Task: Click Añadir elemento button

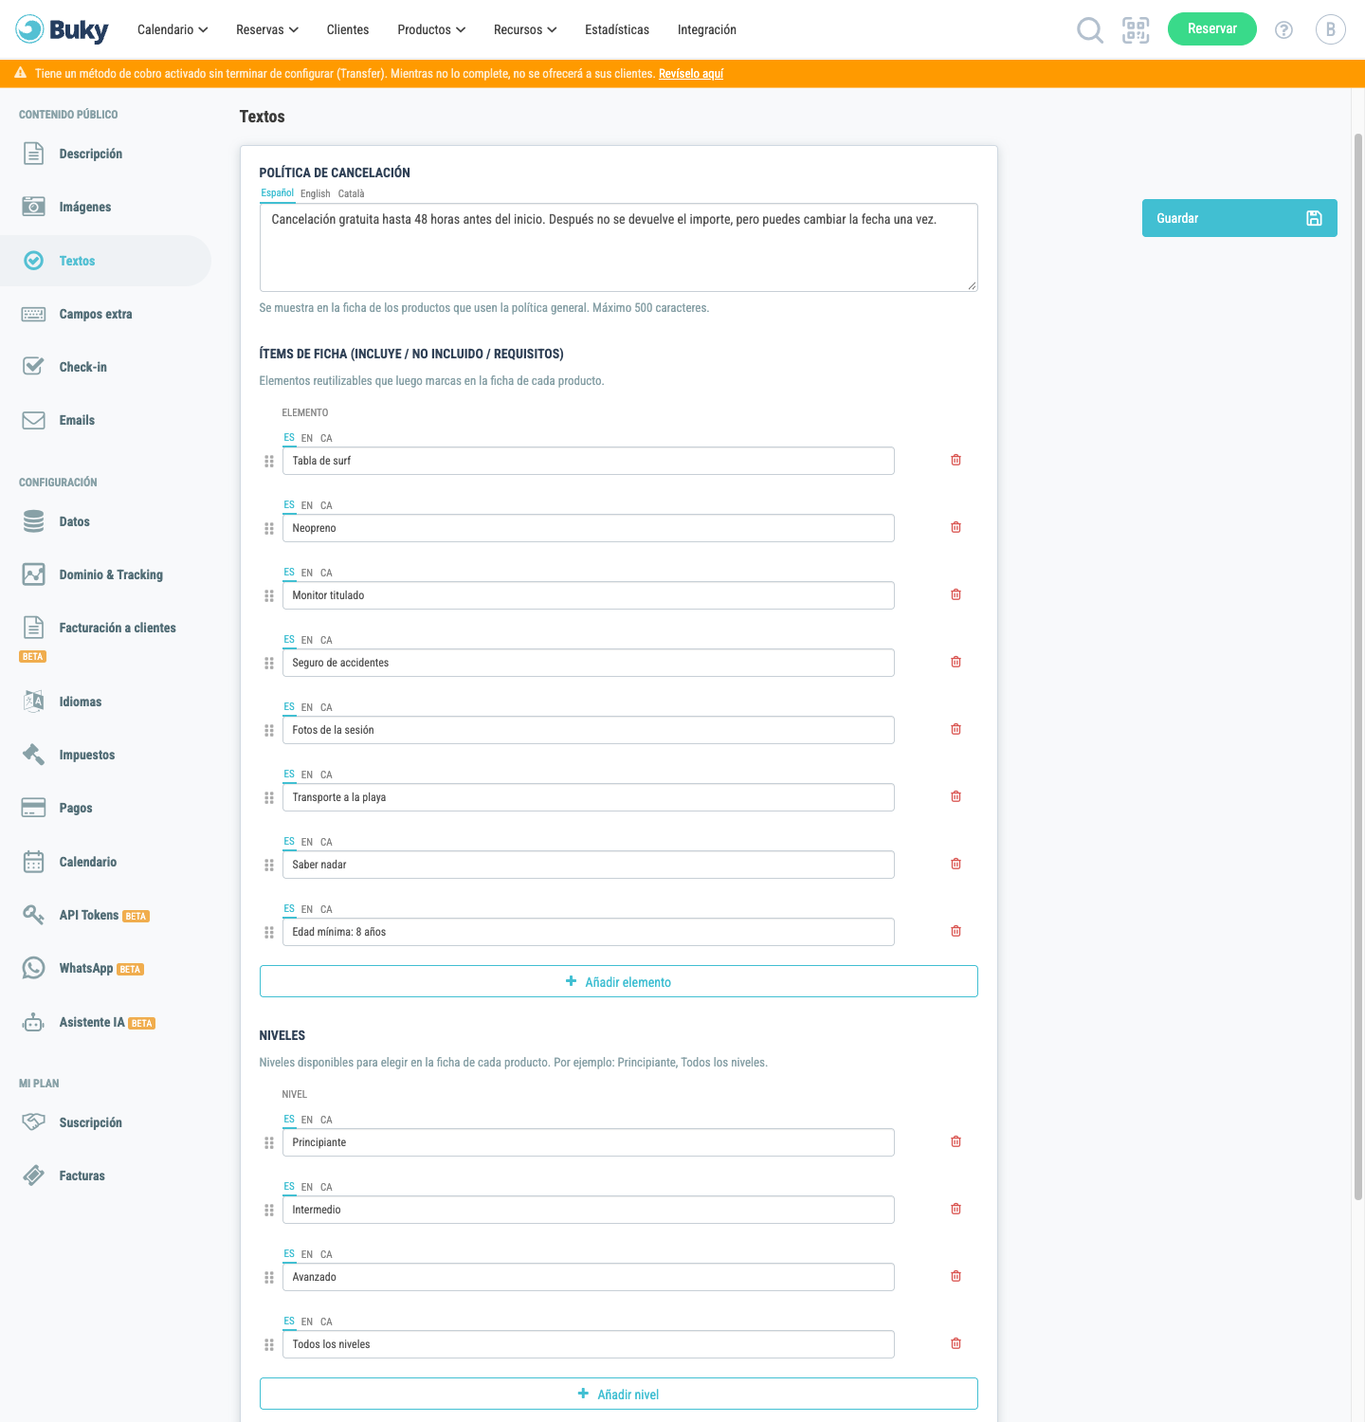Action: 619,981
